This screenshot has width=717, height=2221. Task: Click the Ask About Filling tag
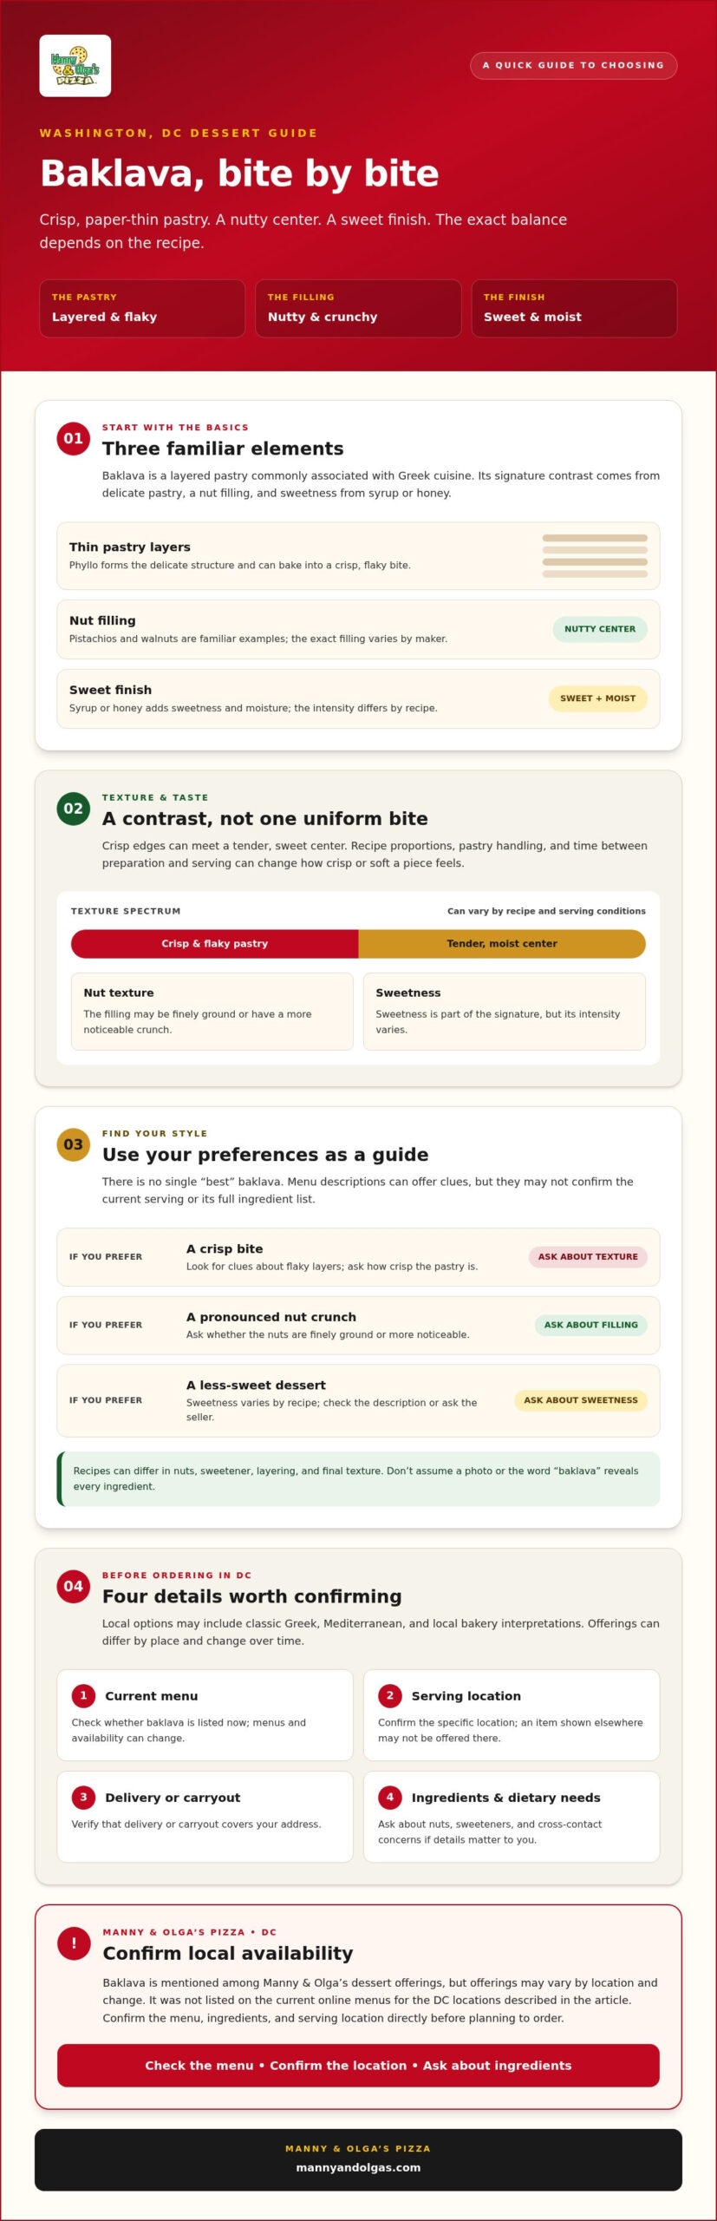(x=590, y=1325)
